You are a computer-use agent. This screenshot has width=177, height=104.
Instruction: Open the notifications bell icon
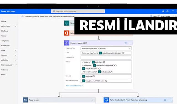tap(163, 11)
